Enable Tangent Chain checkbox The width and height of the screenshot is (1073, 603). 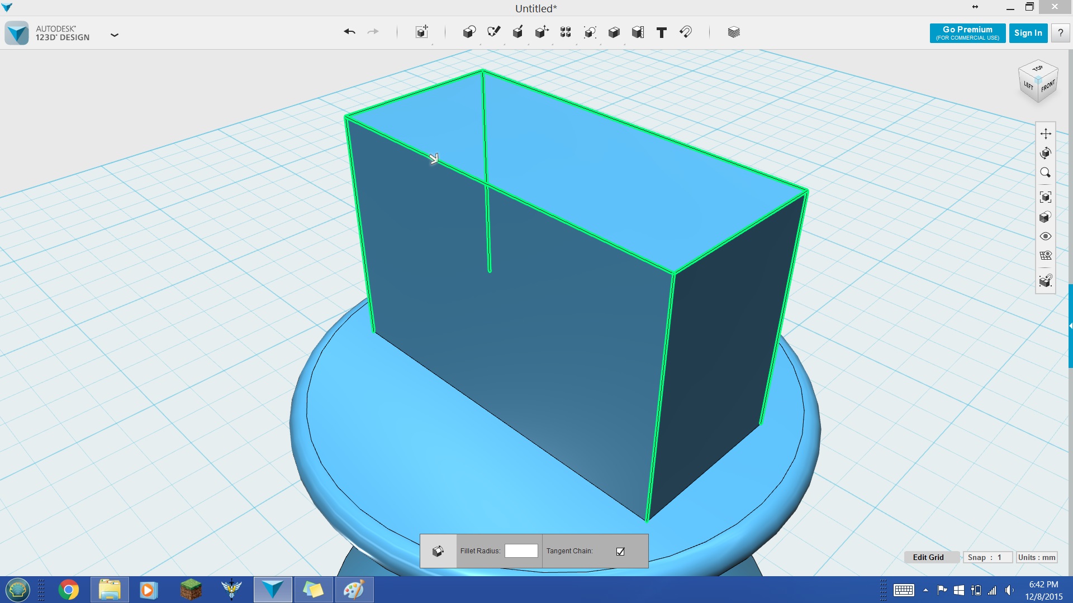pos(620,551)
